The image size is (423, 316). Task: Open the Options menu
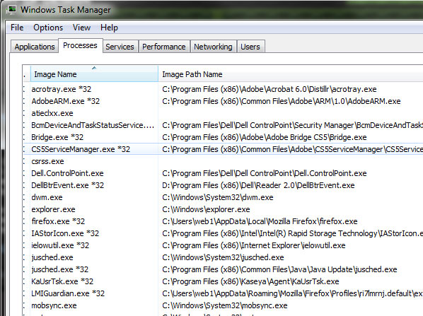[x=48, y=28]
